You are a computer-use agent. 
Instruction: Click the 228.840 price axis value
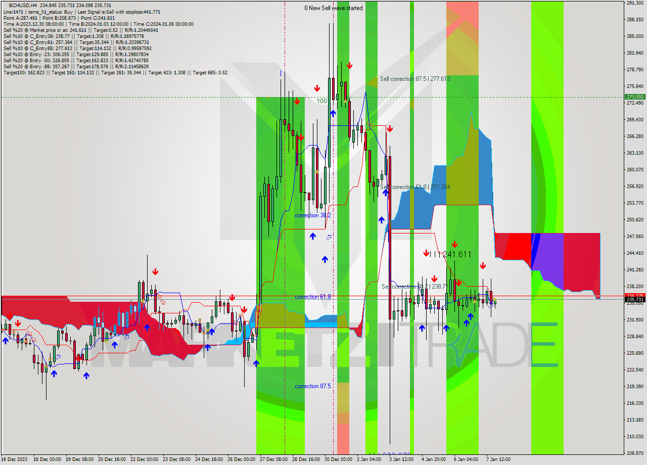(x=635, y=337)
